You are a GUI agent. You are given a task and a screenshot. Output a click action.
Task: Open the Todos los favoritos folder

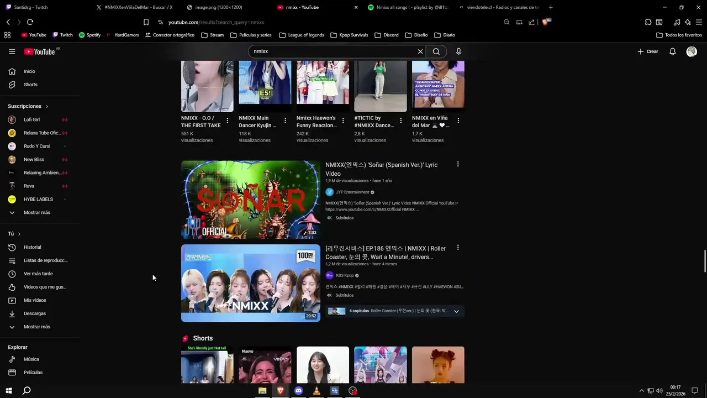pyautogui.click(x=679, y=35)
